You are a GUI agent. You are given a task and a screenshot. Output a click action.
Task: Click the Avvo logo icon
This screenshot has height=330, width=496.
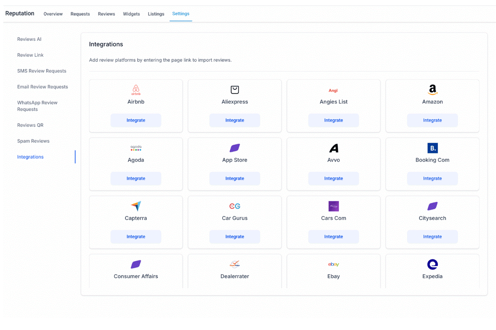pos(334,148)
